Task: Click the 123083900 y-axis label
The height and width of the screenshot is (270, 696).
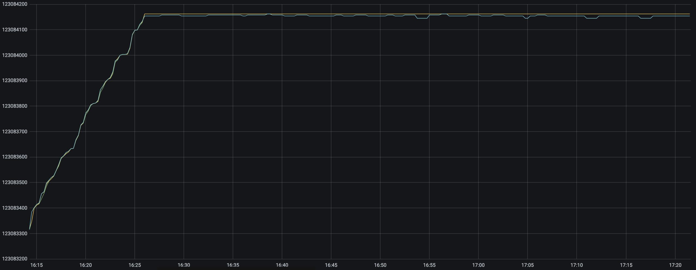Action: pyautogui.click(x=15, y=80)
